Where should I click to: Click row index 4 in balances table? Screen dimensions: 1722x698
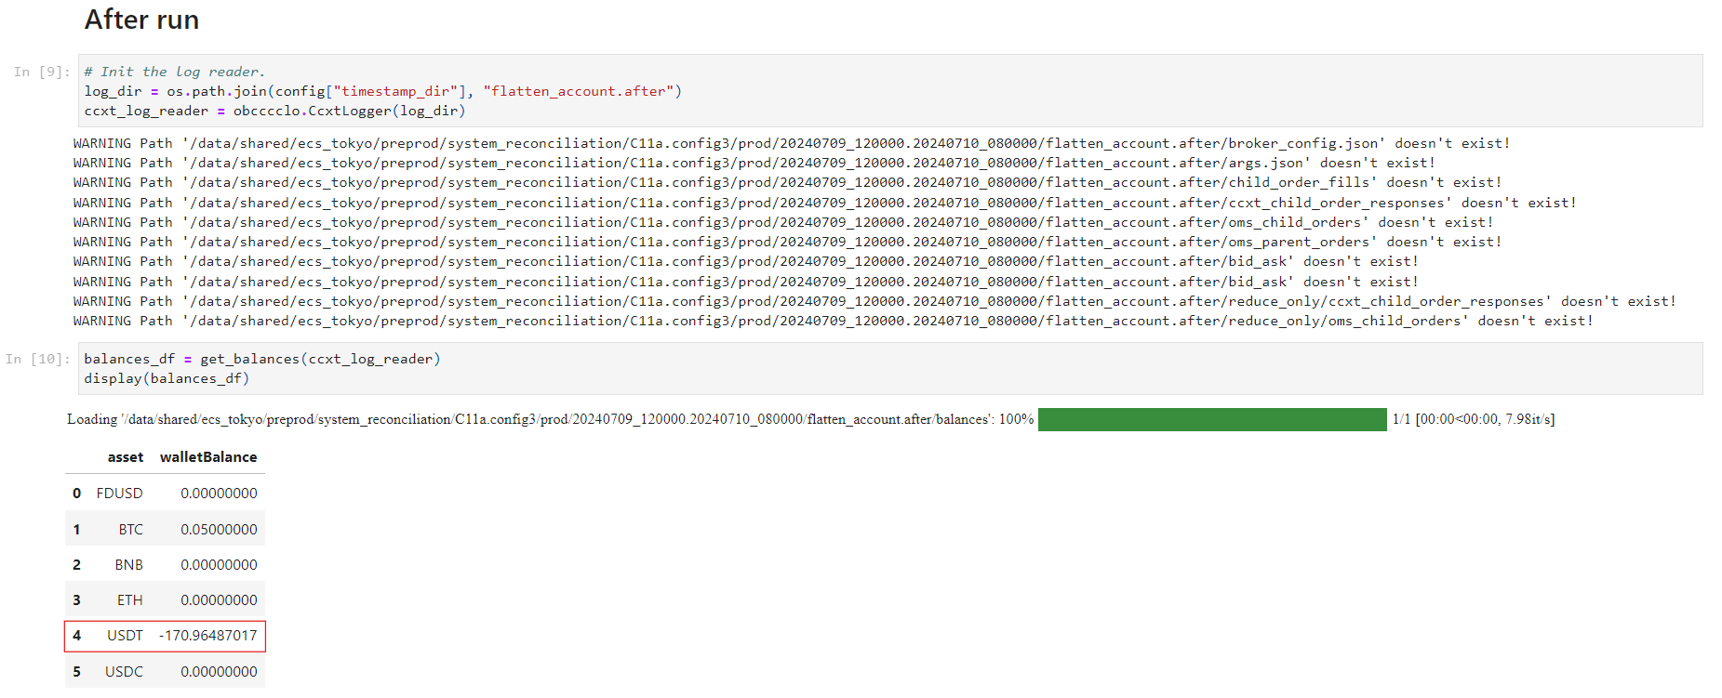coord(76,636)
